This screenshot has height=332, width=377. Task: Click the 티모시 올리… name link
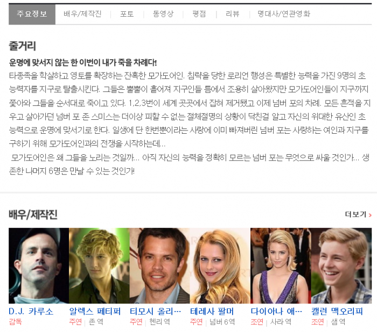coord(155,312)
